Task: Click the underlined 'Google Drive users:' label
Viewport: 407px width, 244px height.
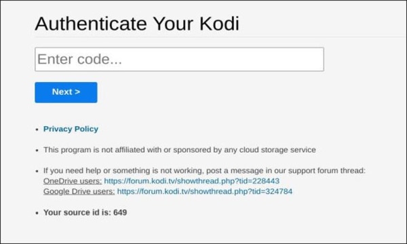Action: point(79,191)
